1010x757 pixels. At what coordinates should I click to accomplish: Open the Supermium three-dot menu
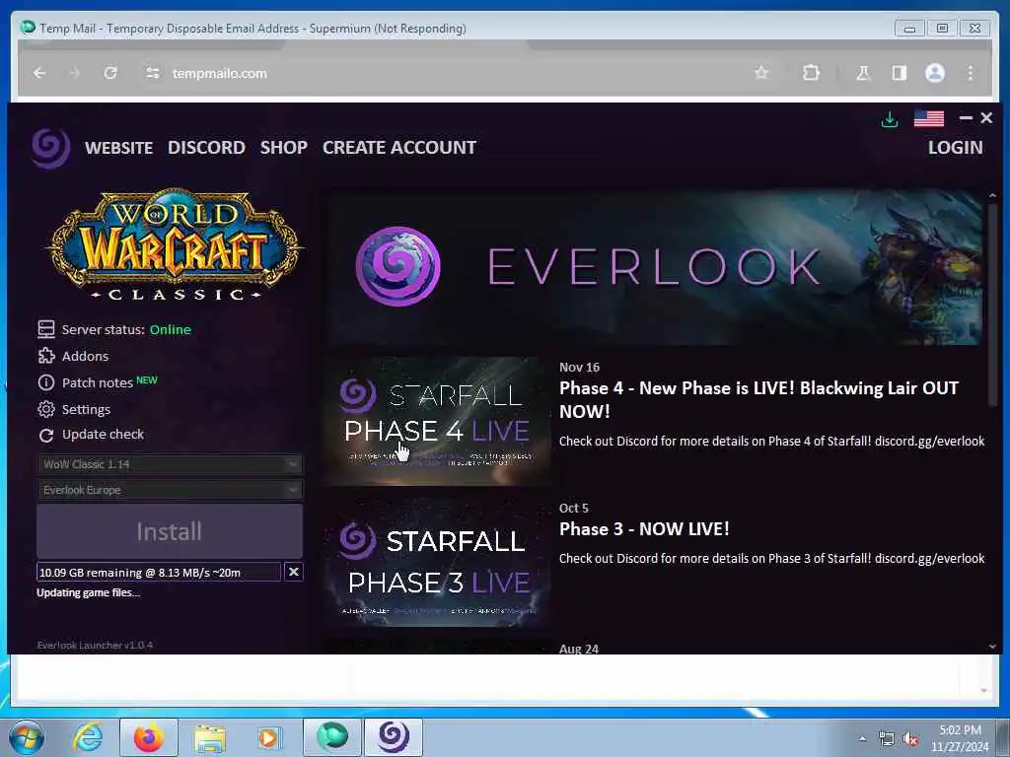(x=971, y=73)
